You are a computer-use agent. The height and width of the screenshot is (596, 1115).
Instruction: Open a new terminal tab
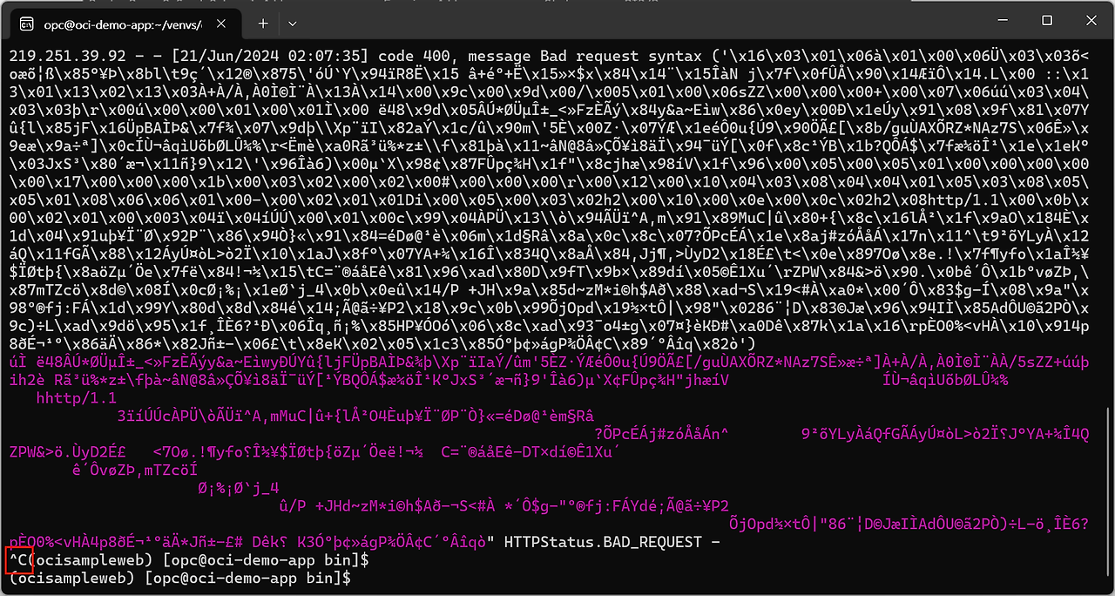[262, 23]
